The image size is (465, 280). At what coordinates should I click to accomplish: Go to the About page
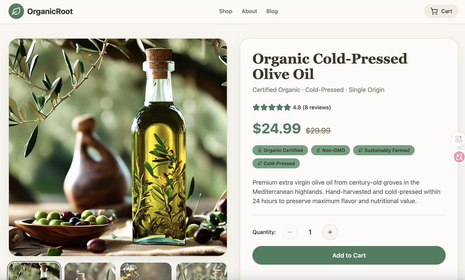[x=249, y=11]
